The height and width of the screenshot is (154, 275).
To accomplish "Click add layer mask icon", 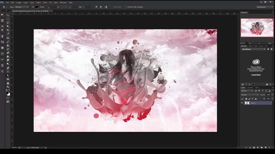I will [254, 148].
